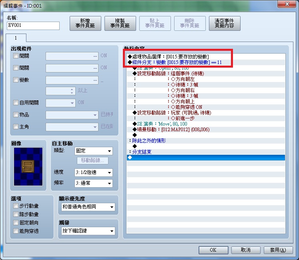Screen dimensions: 299x260
Task: Select the ◇方向朝右 line
Action: click(x=206, y=90)
